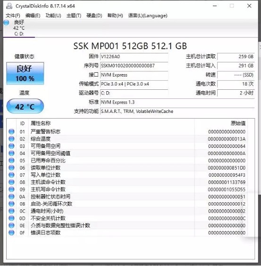This screenshot has width=261, height=266.
Task: Click the drive letter field C: D:
Action: tap(134, 93)
